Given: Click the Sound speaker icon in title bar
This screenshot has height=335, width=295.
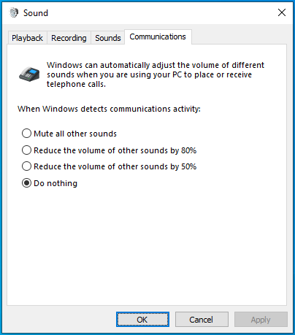Looking at the screenshot, I should coord(14,12).
